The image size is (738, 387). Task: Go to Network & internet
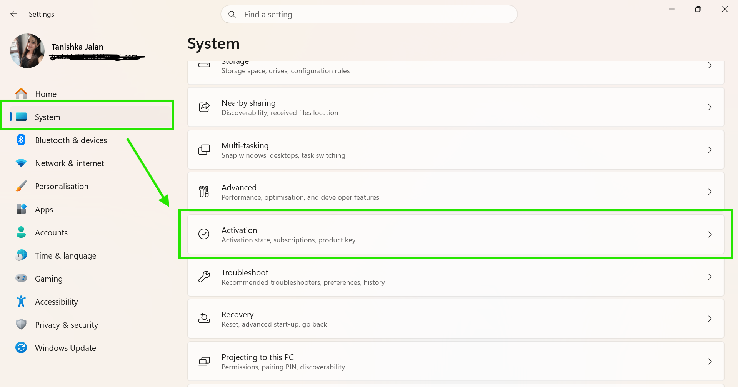pyautogui.click(x=70, y=163)
